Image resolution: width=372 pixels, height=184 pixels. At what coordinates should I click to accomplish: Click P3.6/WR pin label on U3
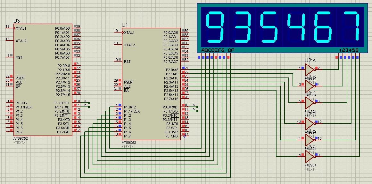tap(62, 128)
